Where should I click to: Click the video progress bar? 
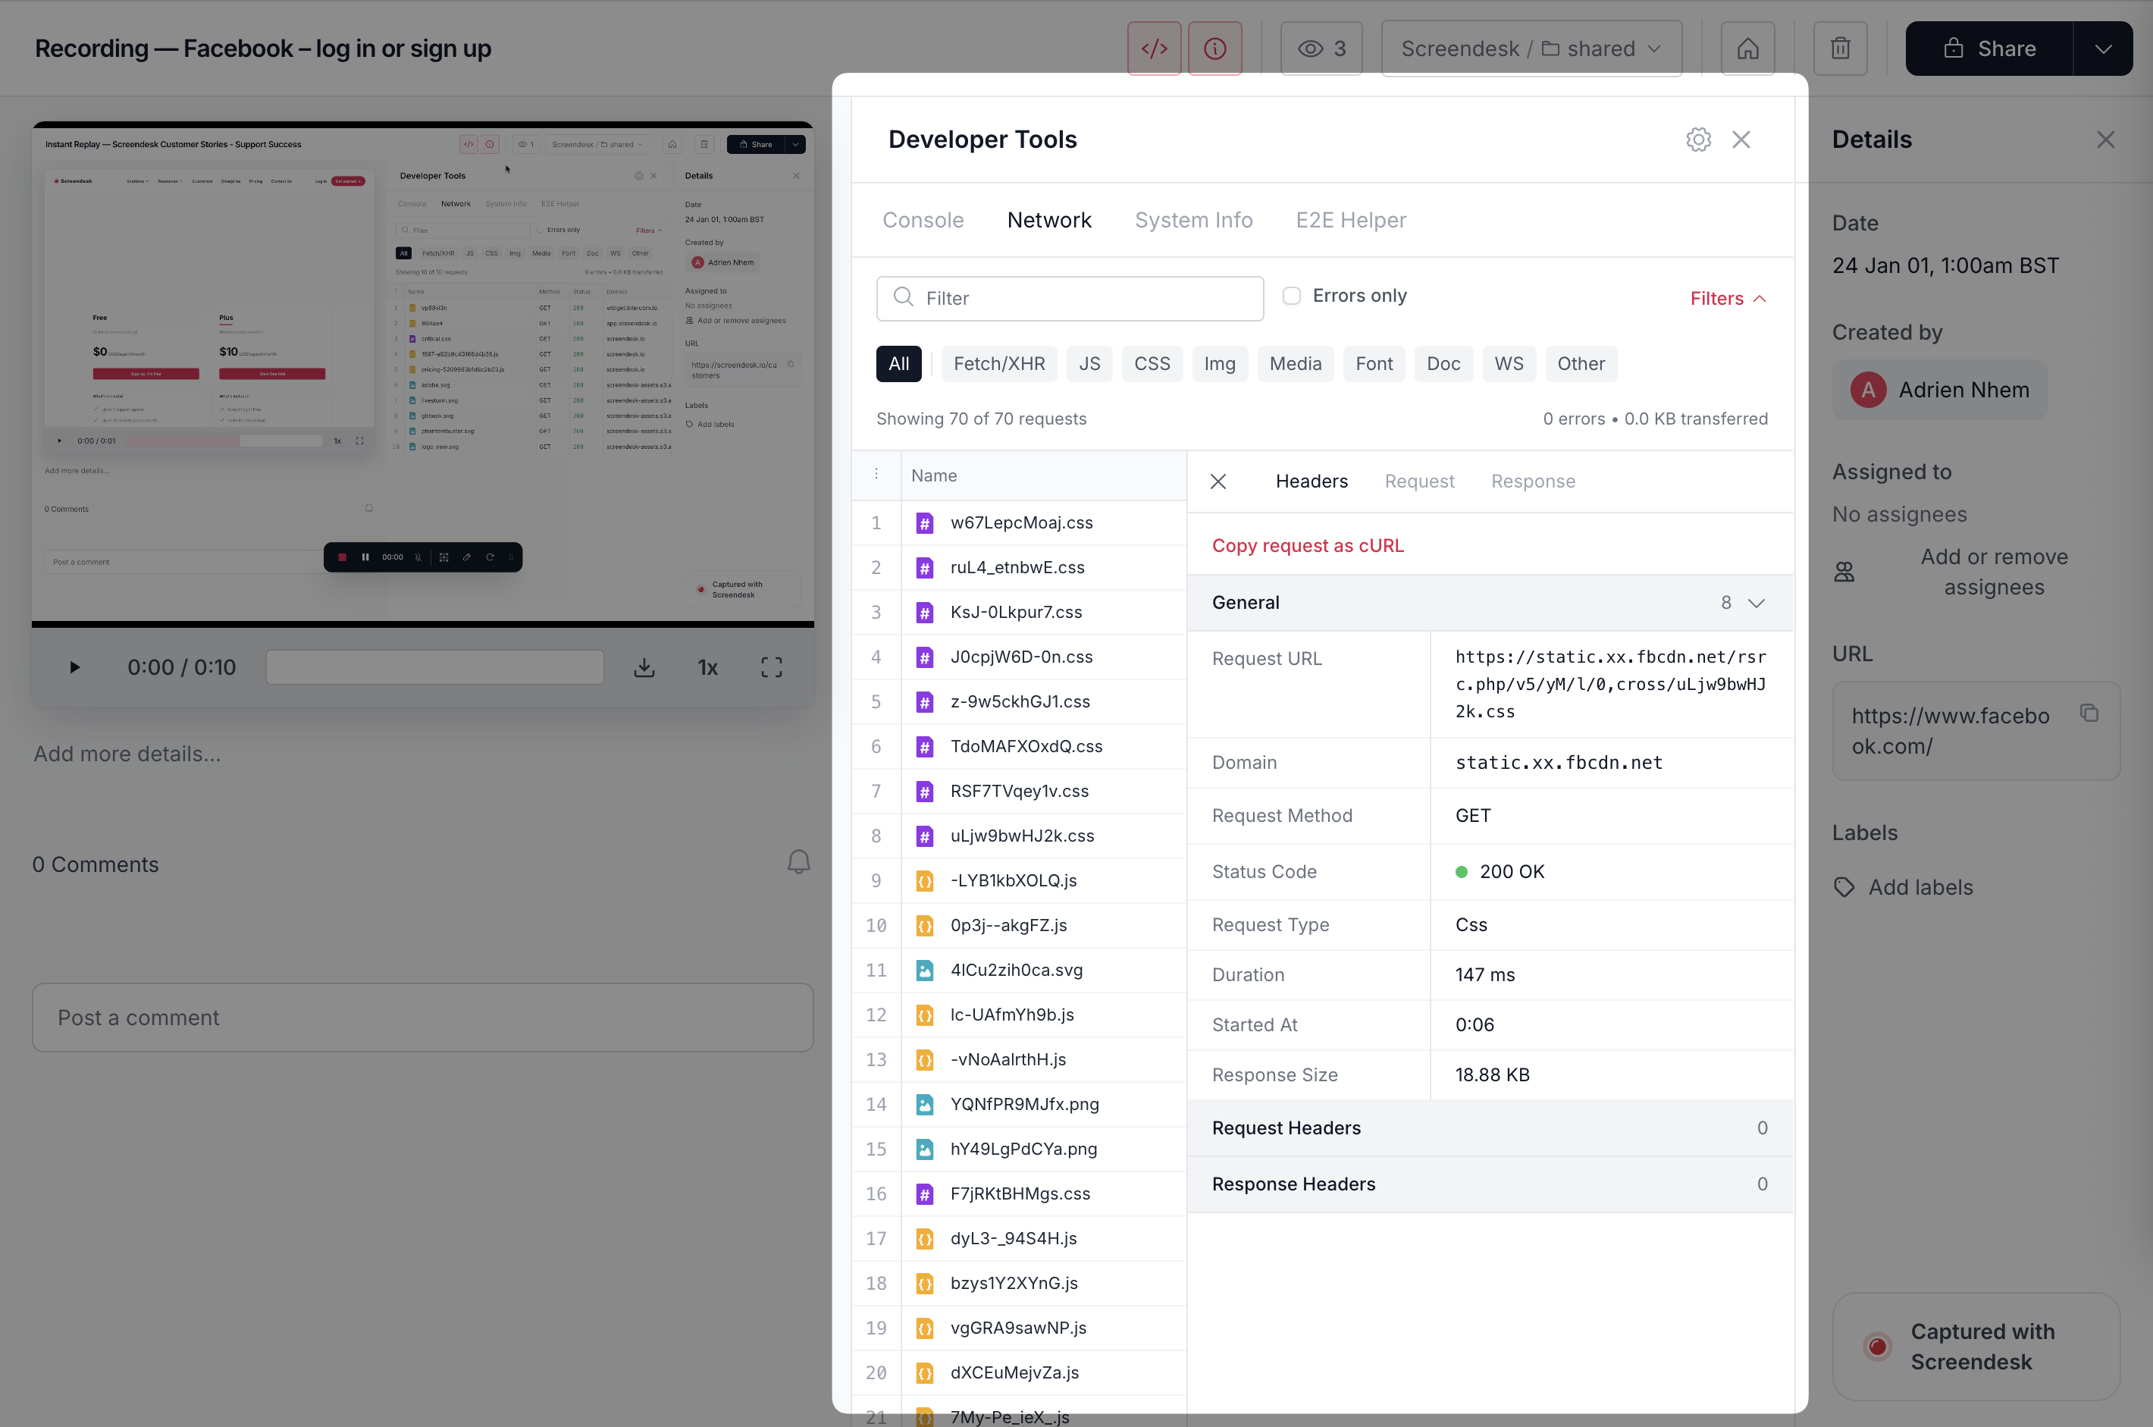point(434,667)
